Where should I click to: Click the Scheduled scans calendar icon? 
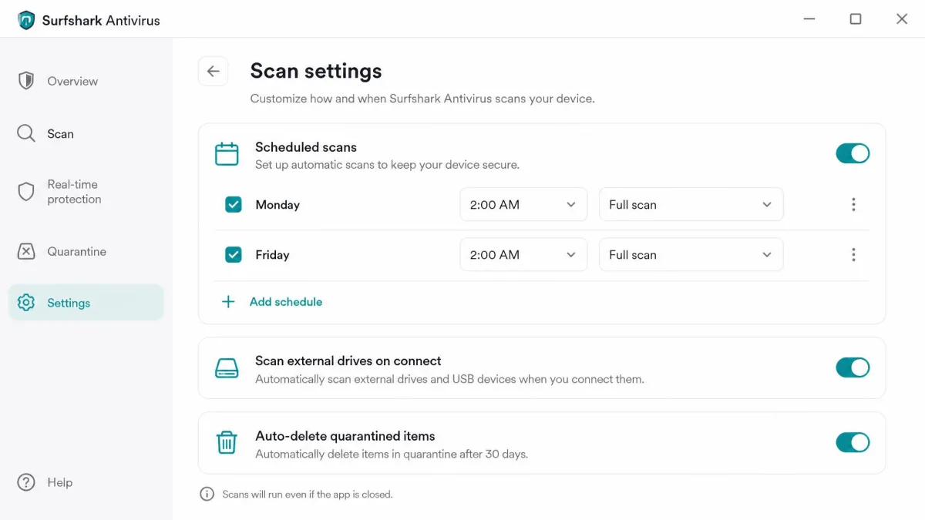tap(227, 154)
